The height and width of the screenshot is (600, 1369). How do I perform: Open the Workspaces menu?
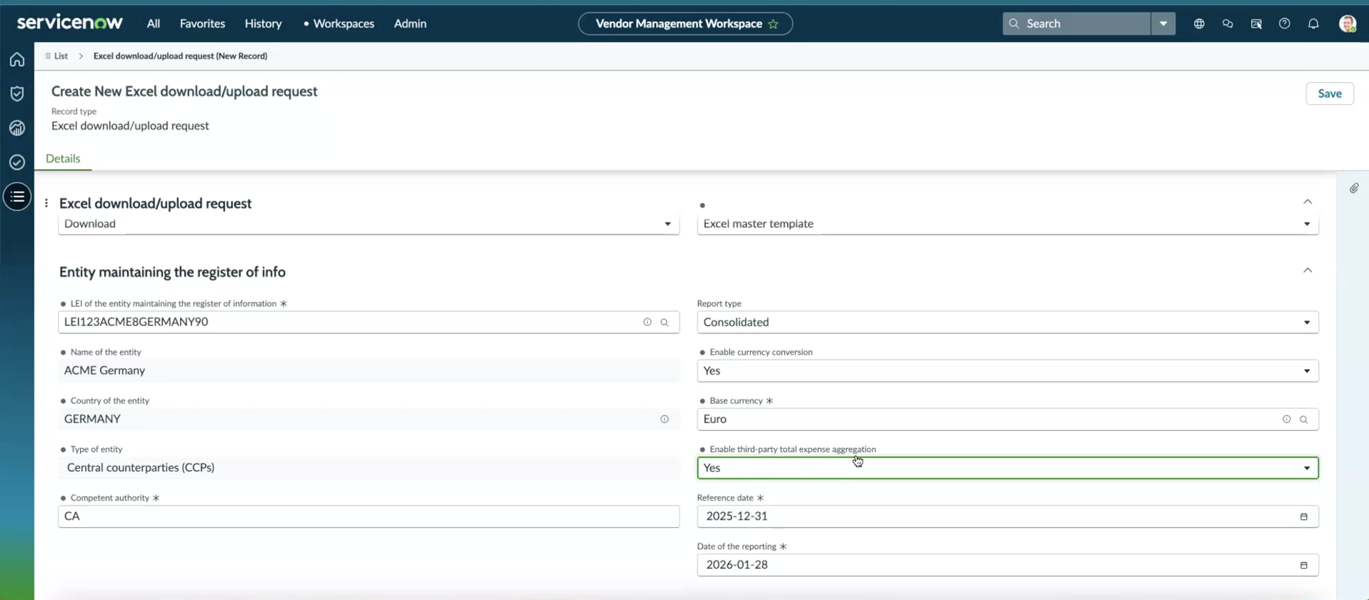(343, 23)
